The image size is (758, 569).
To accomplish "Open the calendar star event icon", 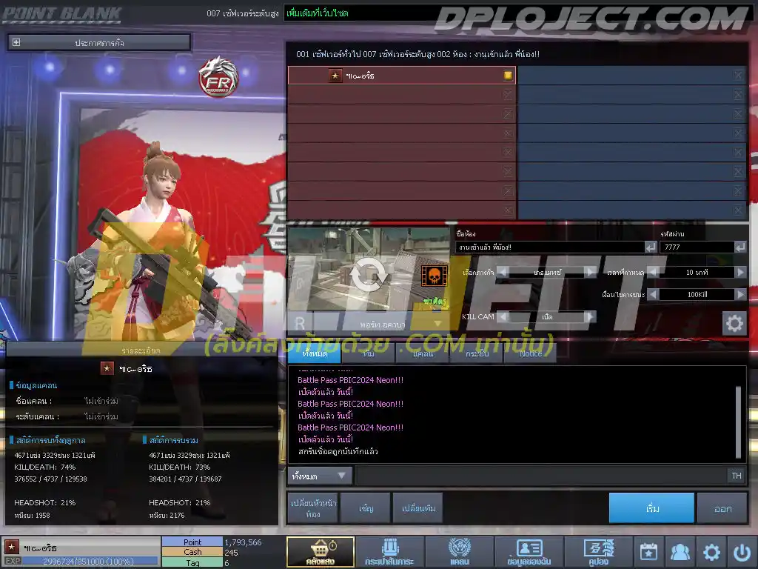I will tap(648, 551).
